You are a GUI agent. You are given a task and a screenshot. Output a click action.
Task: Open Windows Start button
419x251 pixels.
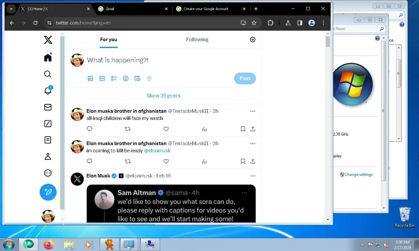[x=9, y=244]
